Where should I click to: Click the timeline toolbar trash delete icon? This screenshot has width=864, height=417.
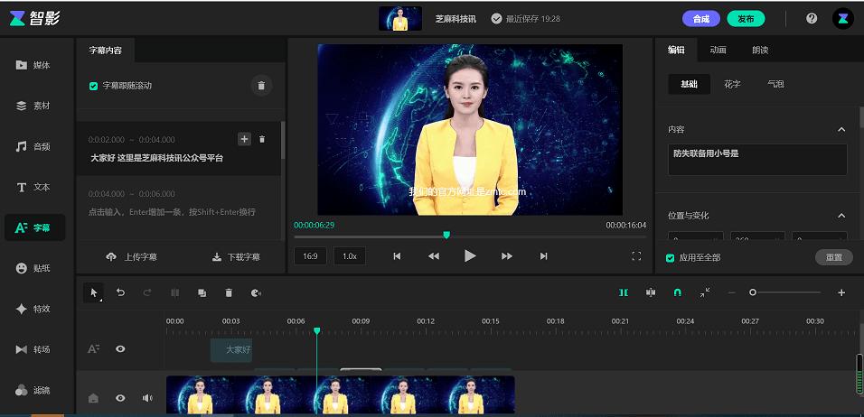[229, 292]
